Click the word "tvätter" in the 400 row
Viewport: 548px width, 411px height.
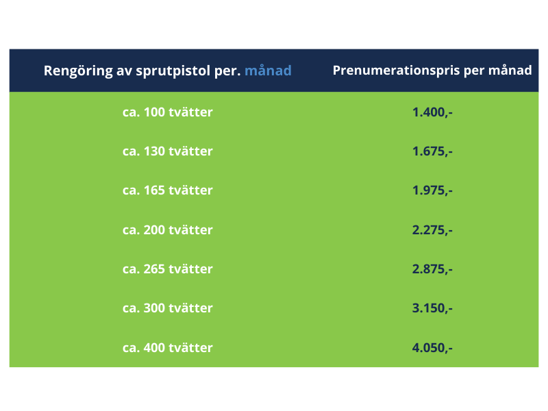190,348
